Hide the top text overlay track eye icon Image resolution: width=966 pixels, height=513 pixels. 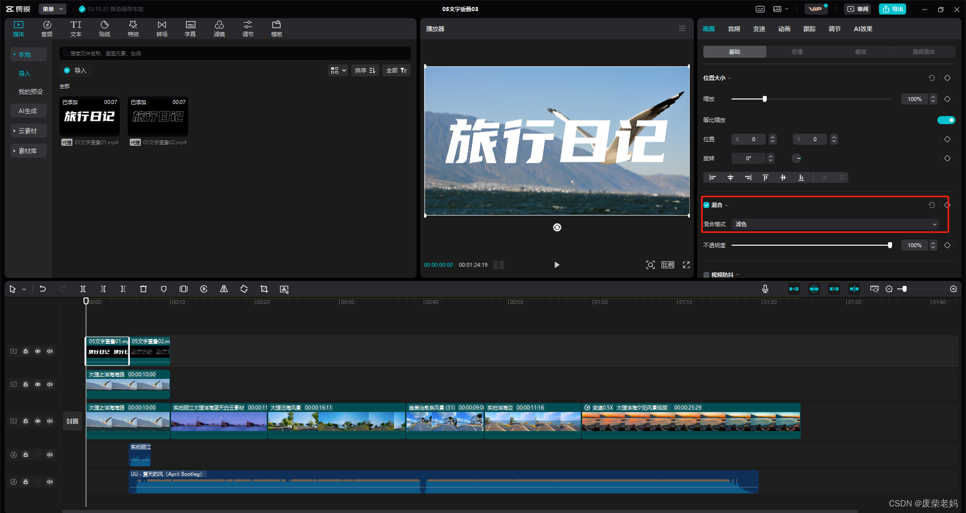(38, 351)
